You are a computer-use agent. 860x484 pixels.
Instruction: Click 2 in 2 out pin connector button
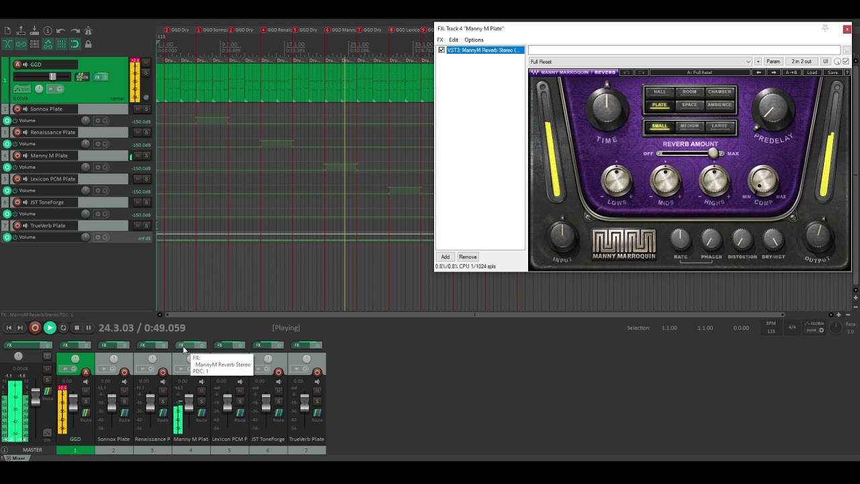click(x=801, y=62)
